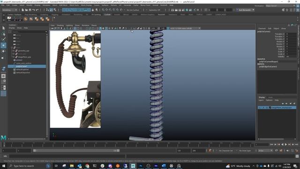Screen dimensions: 300x169
Task: Click the Redo arrow icon
Action: tap(37, 10)
